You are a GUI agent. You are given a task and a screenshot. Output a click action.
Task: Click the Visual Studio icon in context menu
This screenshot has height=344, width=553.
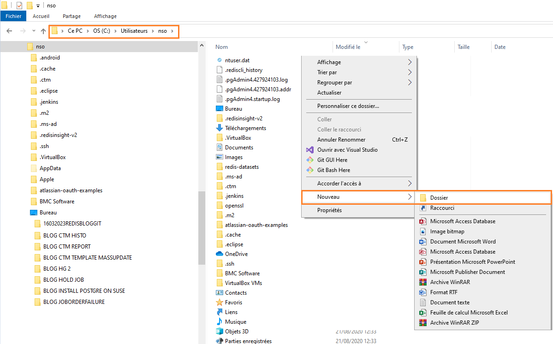point(309,150)
